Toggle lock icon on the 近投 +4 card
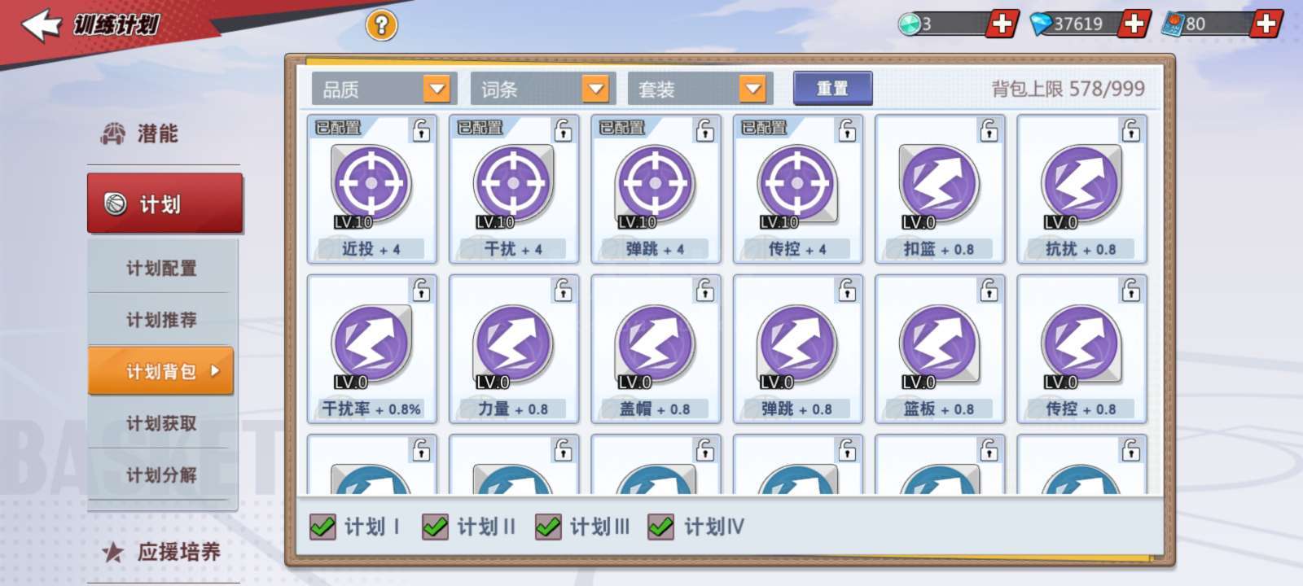The height and width of the screenshot is (586, 1303). pyautogui.click(x=421, y=129)
